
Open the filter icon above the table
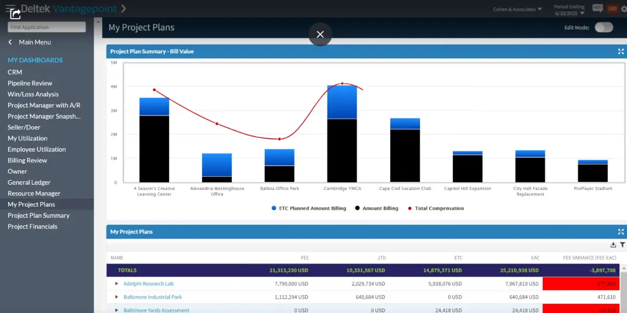[x=622, y=245]
